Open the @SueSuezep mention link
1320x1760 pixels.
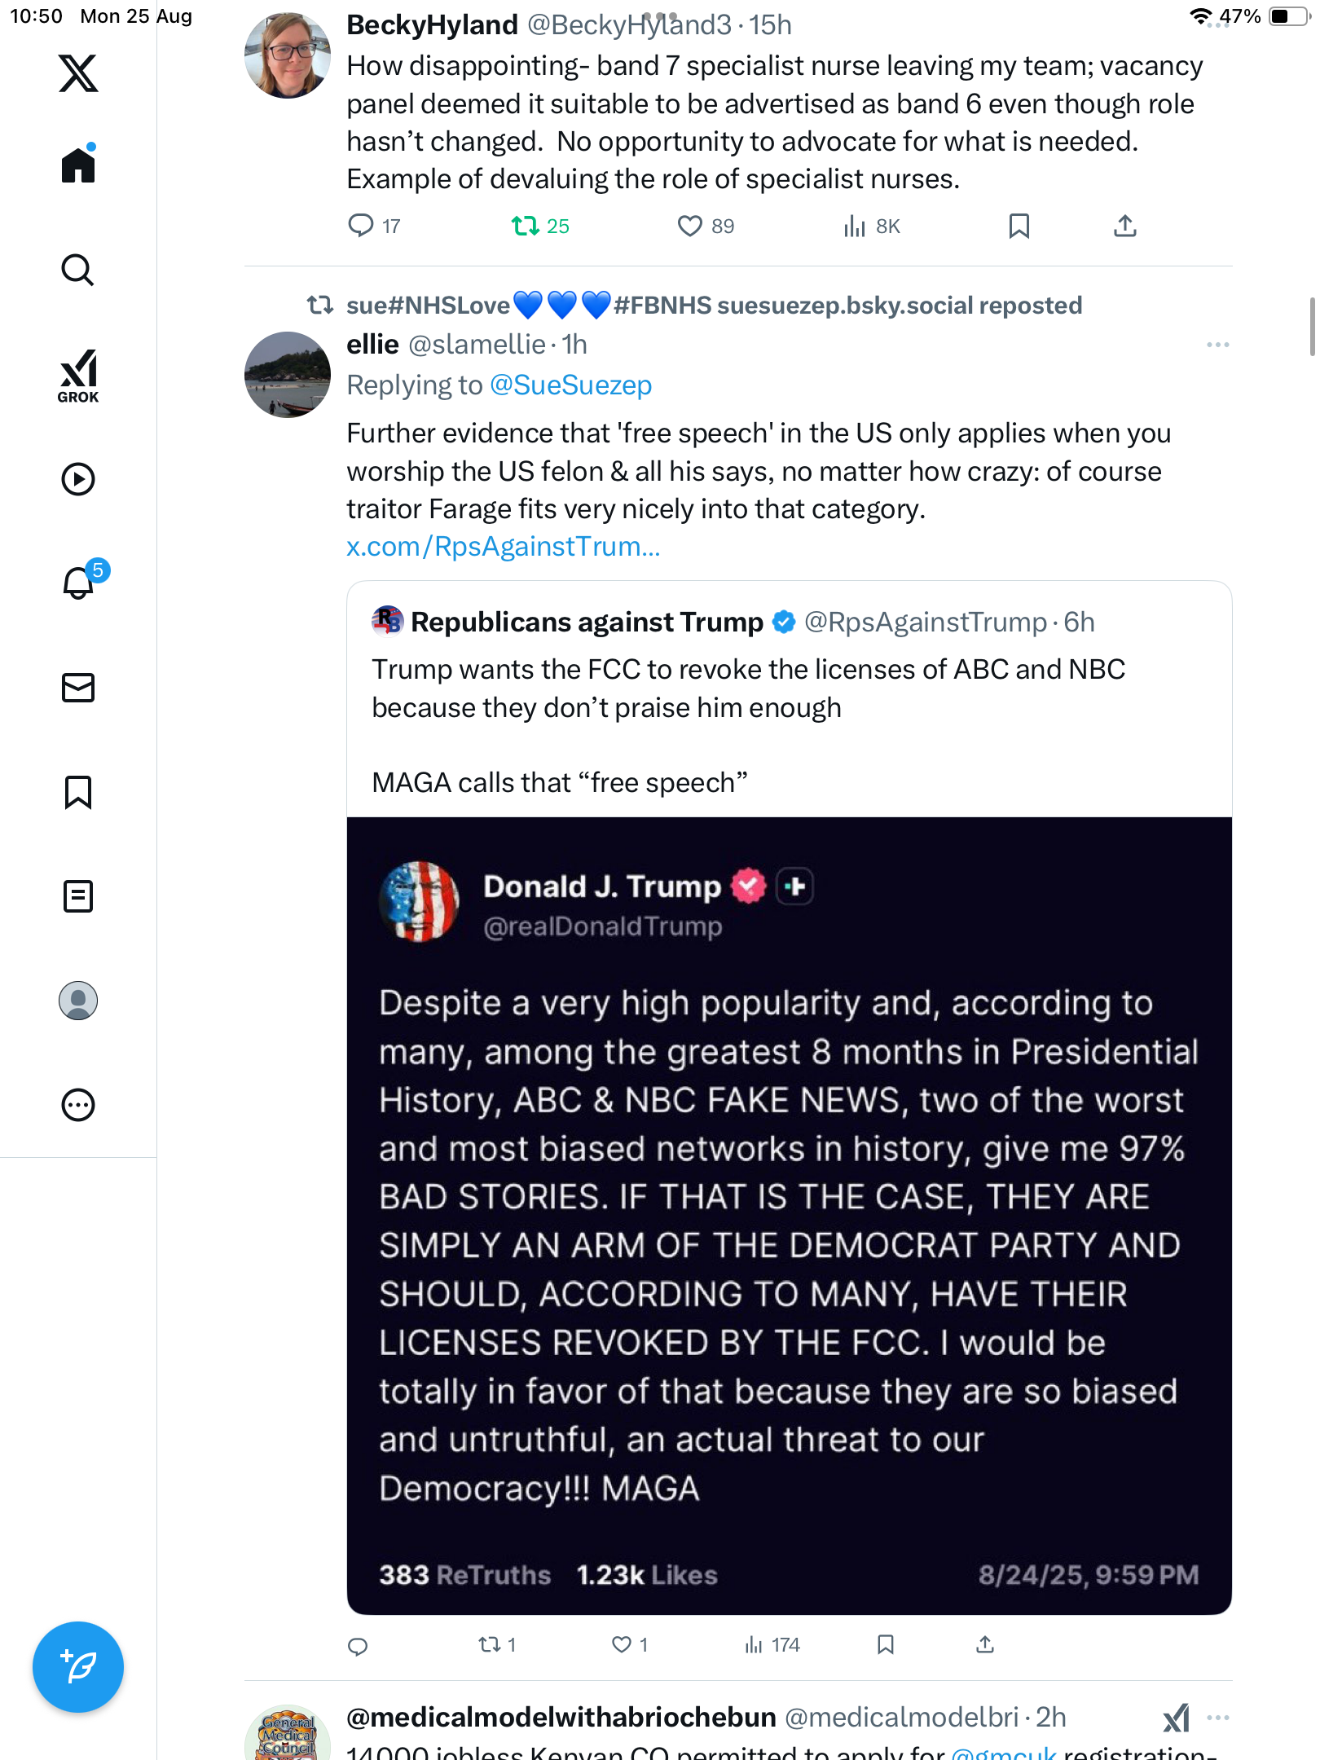(x=570, y=385)
